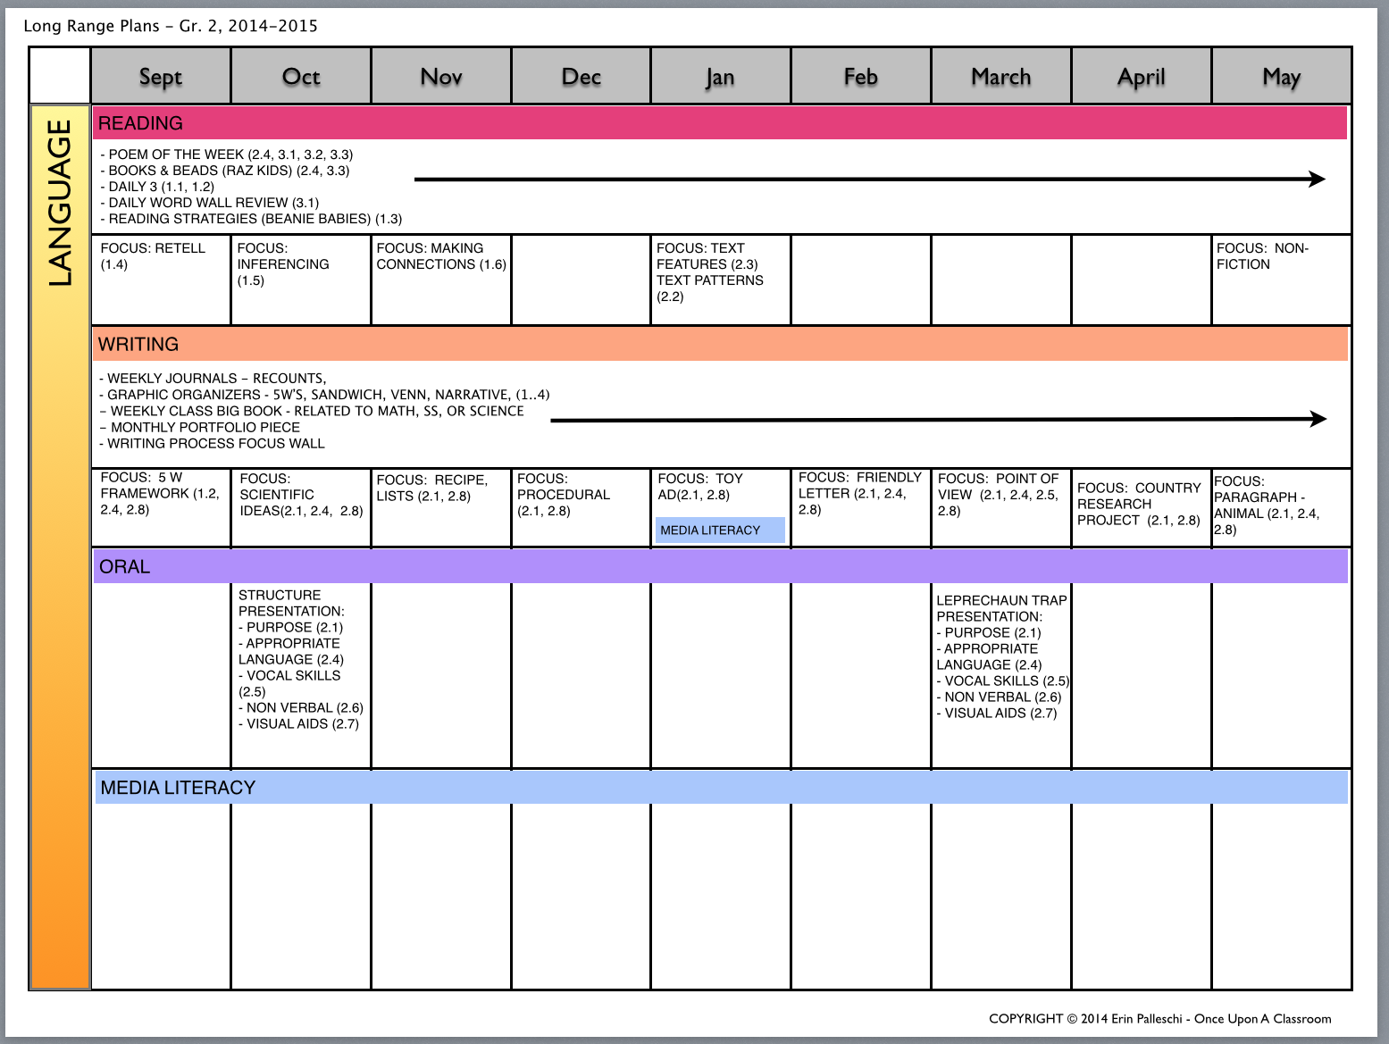The width and height of the screenshot is (1389, 1044).
Task: Select the blue MEDIA LITERACY section banner
Action: pos(721,787)
